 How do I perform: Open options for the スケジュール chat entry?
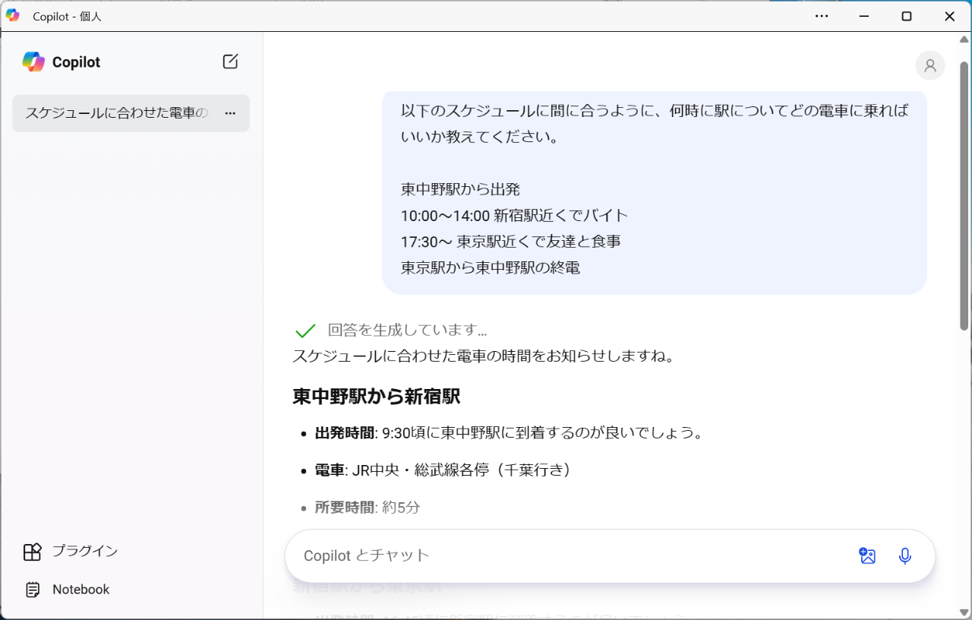230,113
